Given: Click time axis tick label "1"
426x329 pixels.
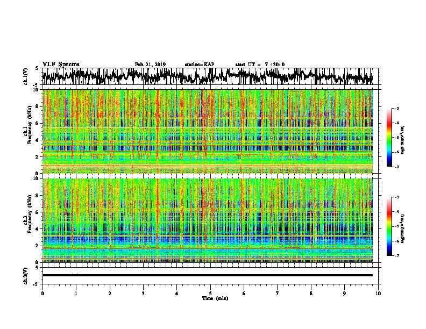Looking at the screenshot, I should coord(76,294).
